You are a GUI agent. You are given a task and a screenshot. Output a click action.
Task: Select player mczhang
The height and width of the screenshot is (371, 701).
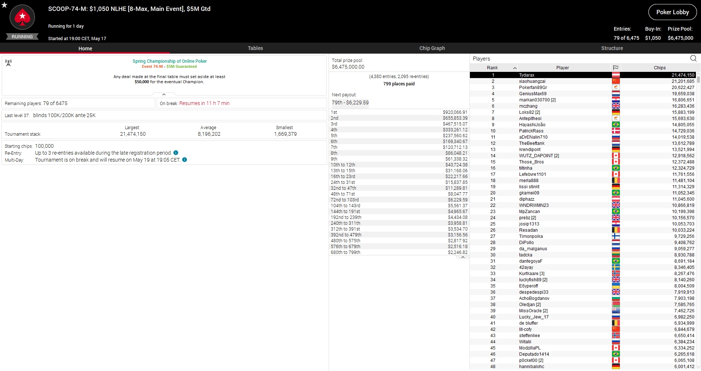coord(583,106)
